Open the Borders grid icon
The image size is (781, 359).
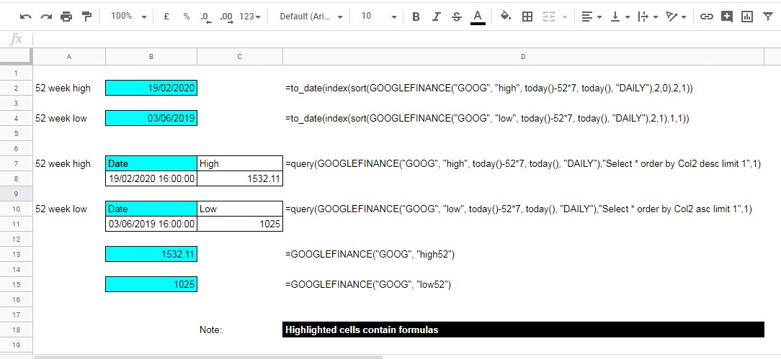pyautogui.click(x=527, y=17)
